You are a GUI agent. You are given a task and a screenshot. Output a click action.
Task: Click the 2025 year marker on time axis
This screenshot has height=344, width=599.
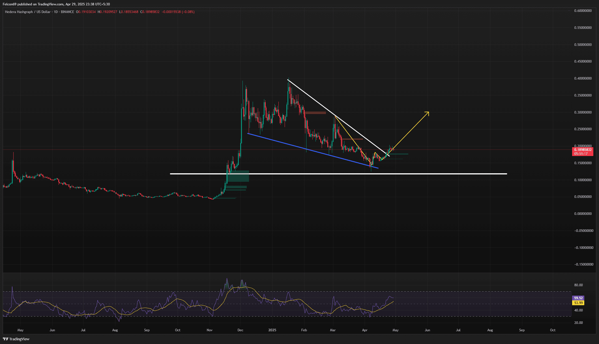tap(272, 330)
